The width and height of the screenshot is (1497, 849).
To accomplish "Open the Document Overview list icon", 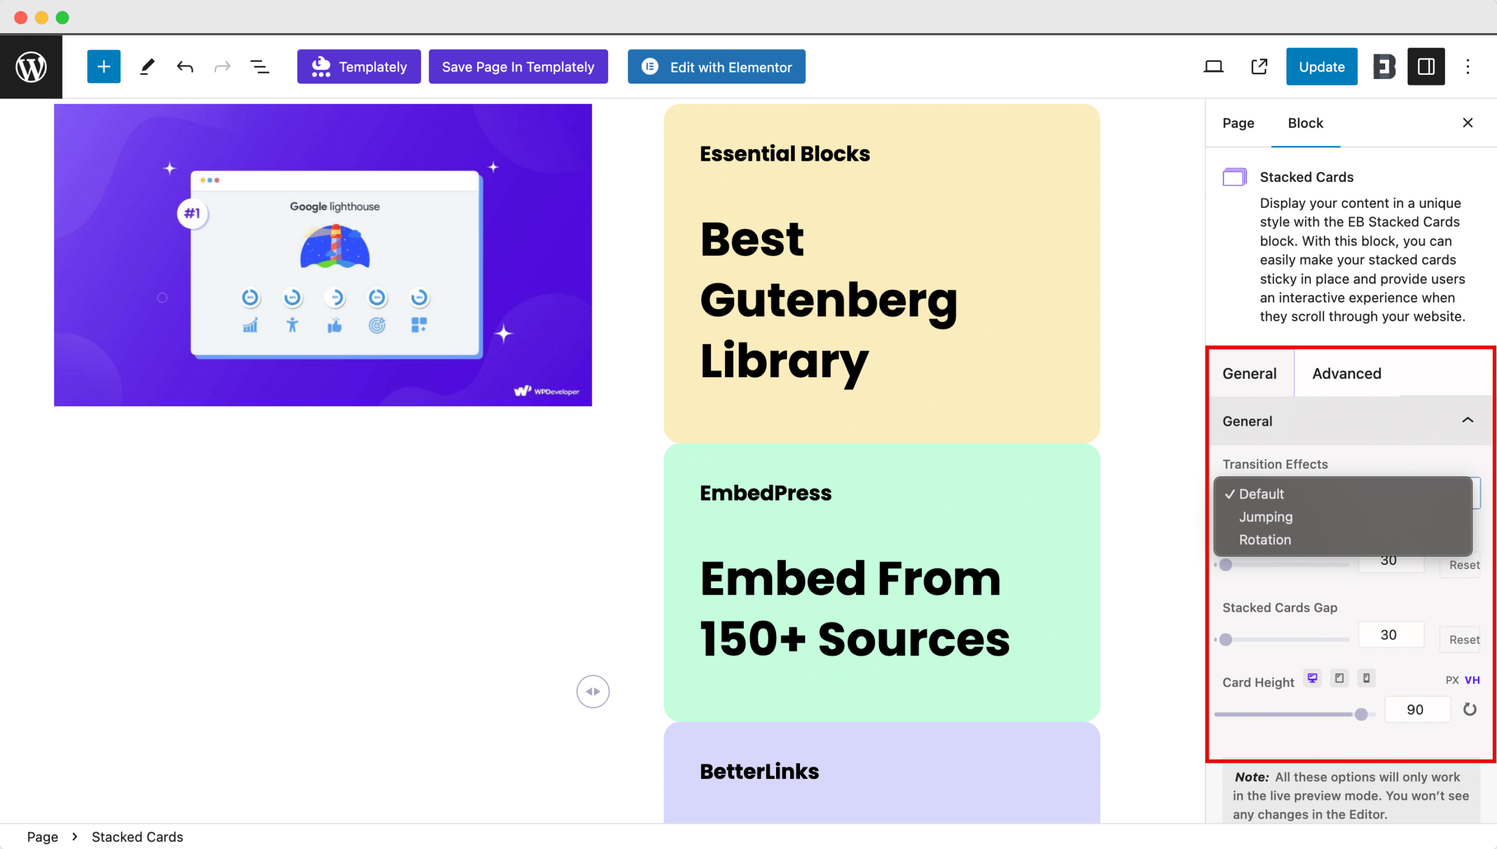I will [260, 67].
